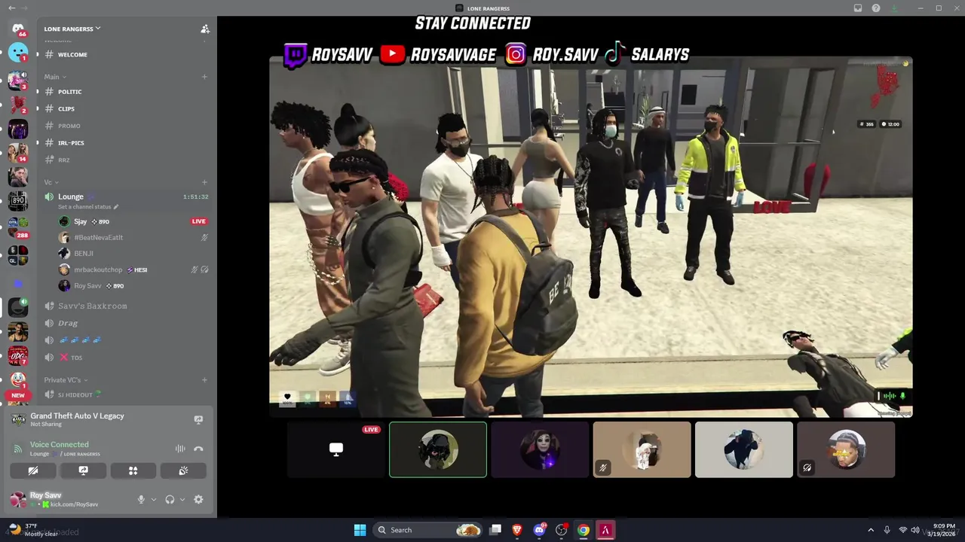Open the invite members icon beside LONE RANGERSS
Screen dimensions: 965x542
[205, 29]
